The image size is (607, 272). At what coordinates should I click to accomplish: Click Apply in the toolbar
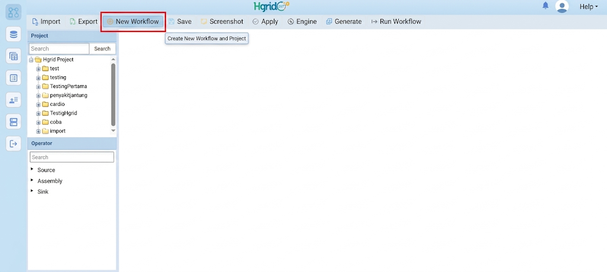[x=265, y=22]
